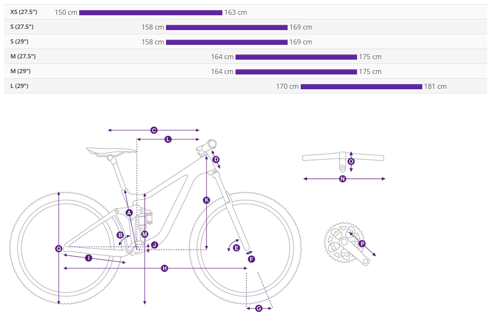Image resolution: width=496 pixels, height=315 pixels.
Task: Select the F fork rake marker
Action: pyautogui.click(x=251, y=259)
